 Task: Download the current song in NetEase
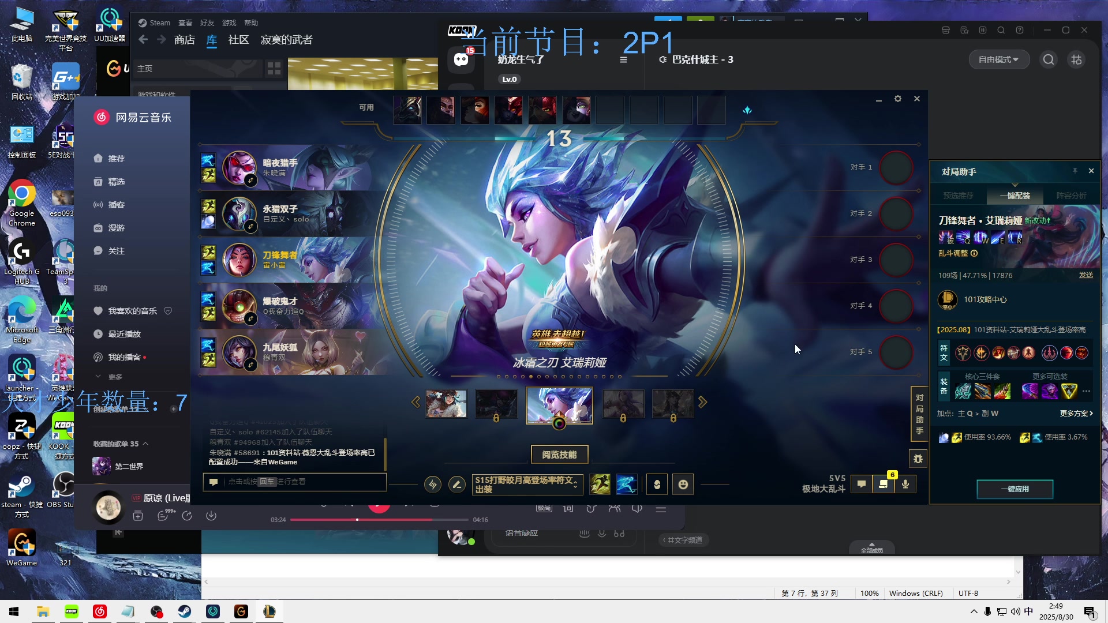coord(211,516)
